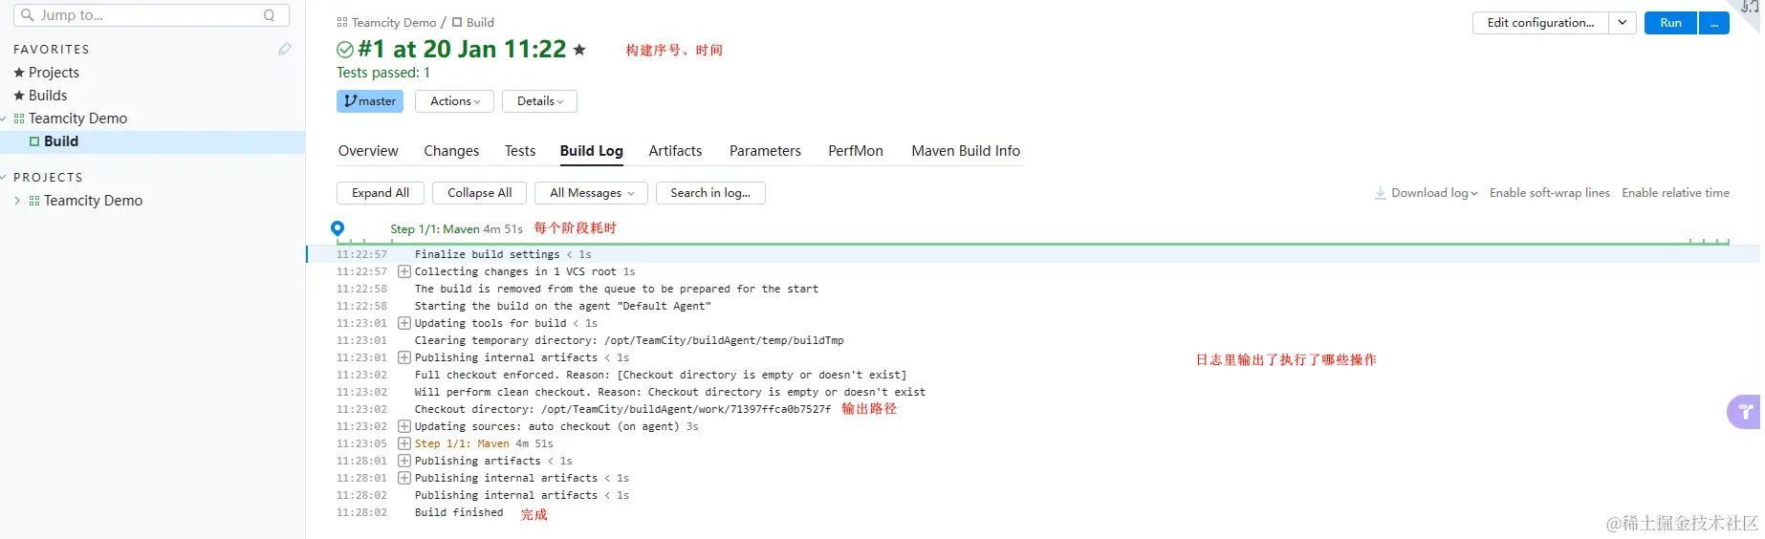Enable soft-wrap lines
This screenshot has width=1765, height=539.
[x=1550, y=193]
